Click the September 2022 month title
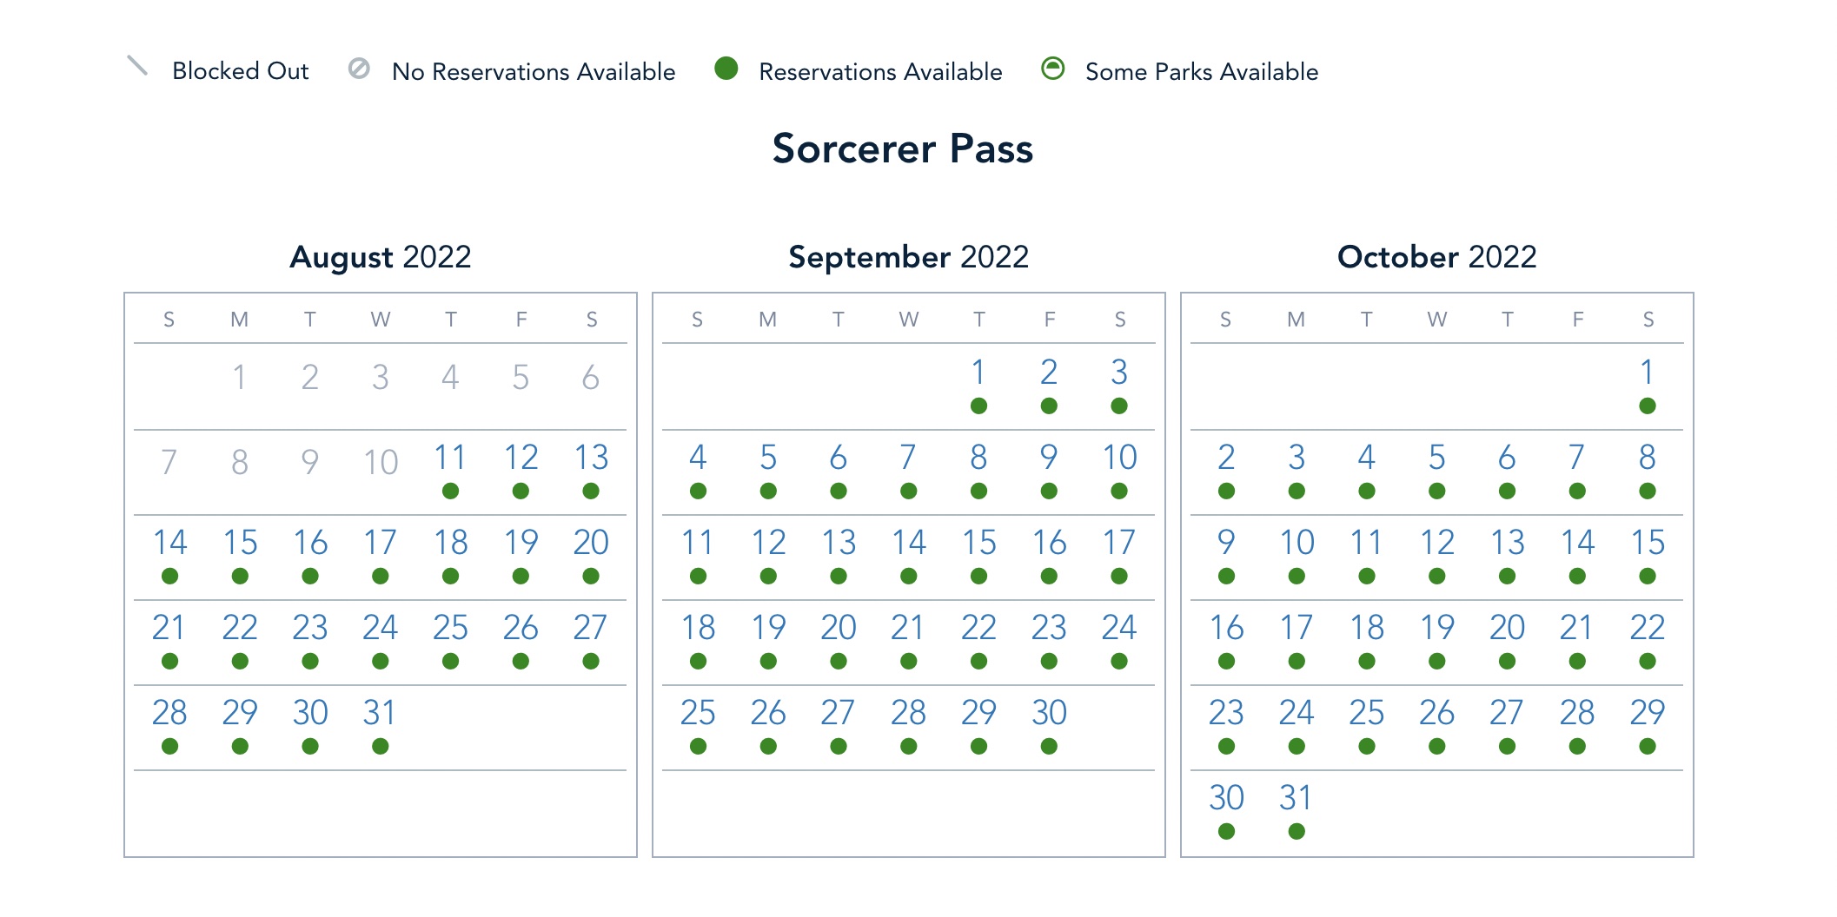The height and width of the screenshot is (917, 1837). point(908,257)
